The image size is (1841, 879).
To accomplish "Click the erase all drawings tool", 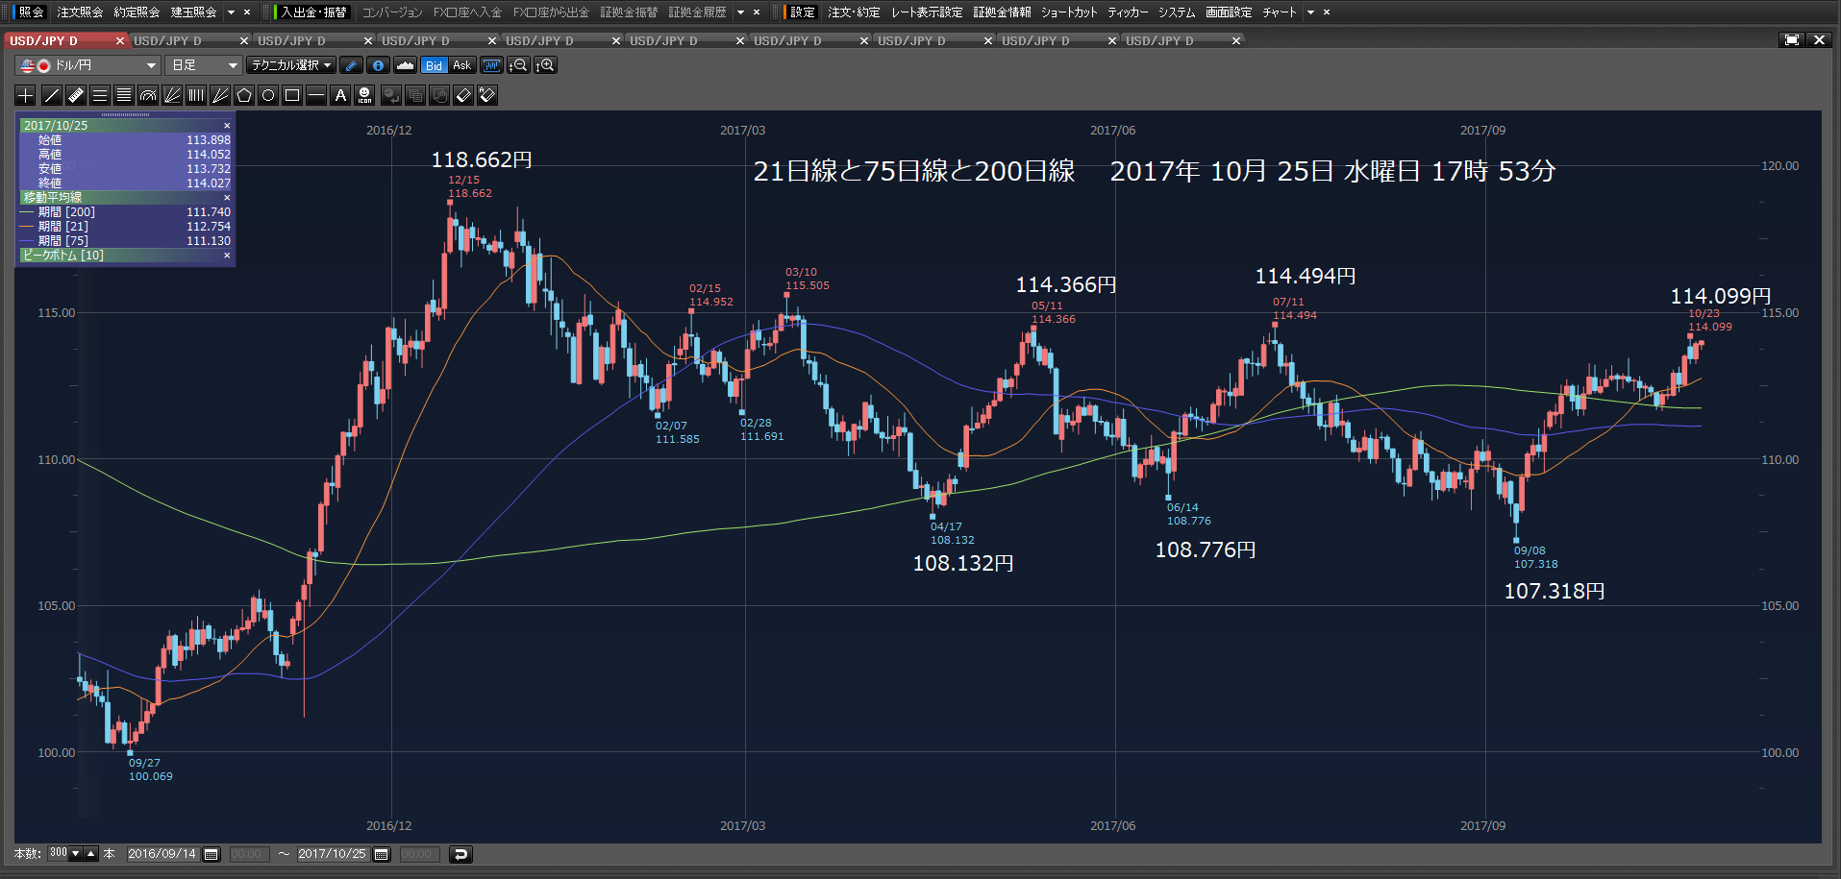I will pyautogui.click(x=487, y=95).
